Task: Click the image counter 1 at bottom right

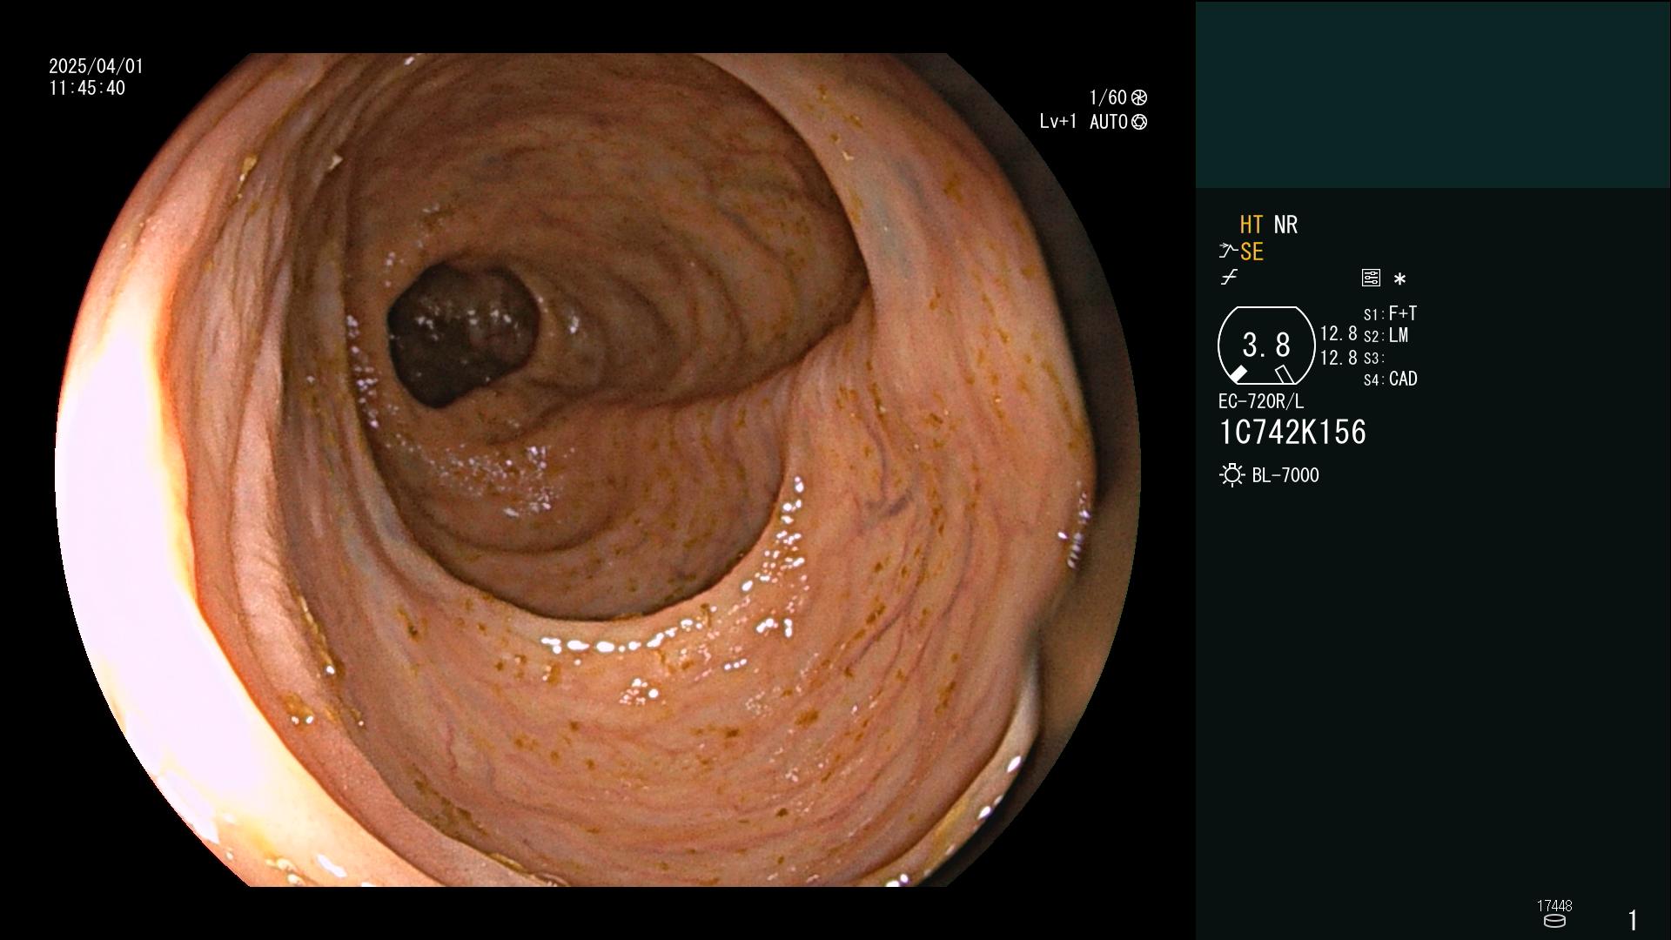Action: coord(1633,920)
